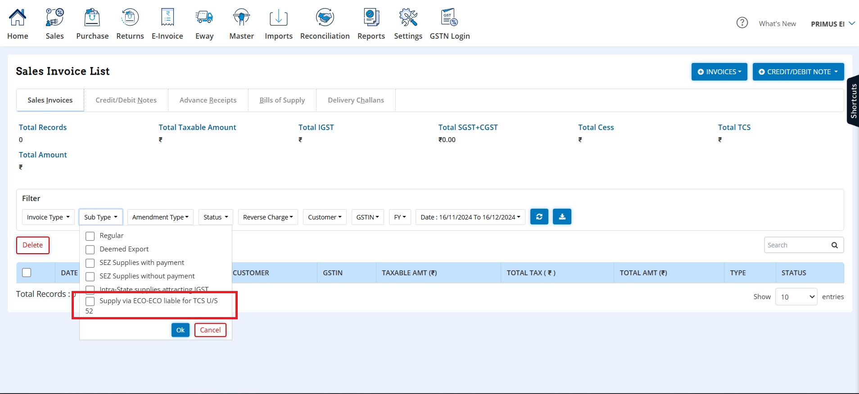Open the GSTN Login icon

pyautogui.click(x=449, y=18)
